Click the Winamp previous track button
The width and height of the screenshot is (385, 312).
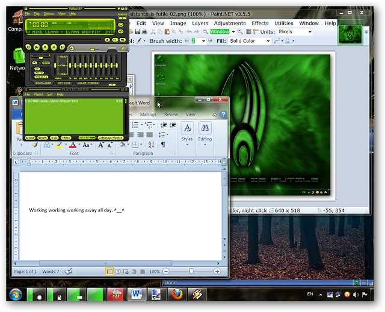pyautogui.click(x=28, y=47)
